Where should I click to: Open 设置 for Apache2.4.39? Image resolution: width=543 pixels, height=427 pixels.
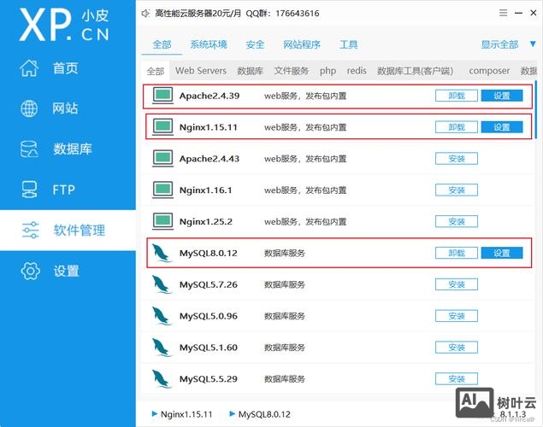502,96
